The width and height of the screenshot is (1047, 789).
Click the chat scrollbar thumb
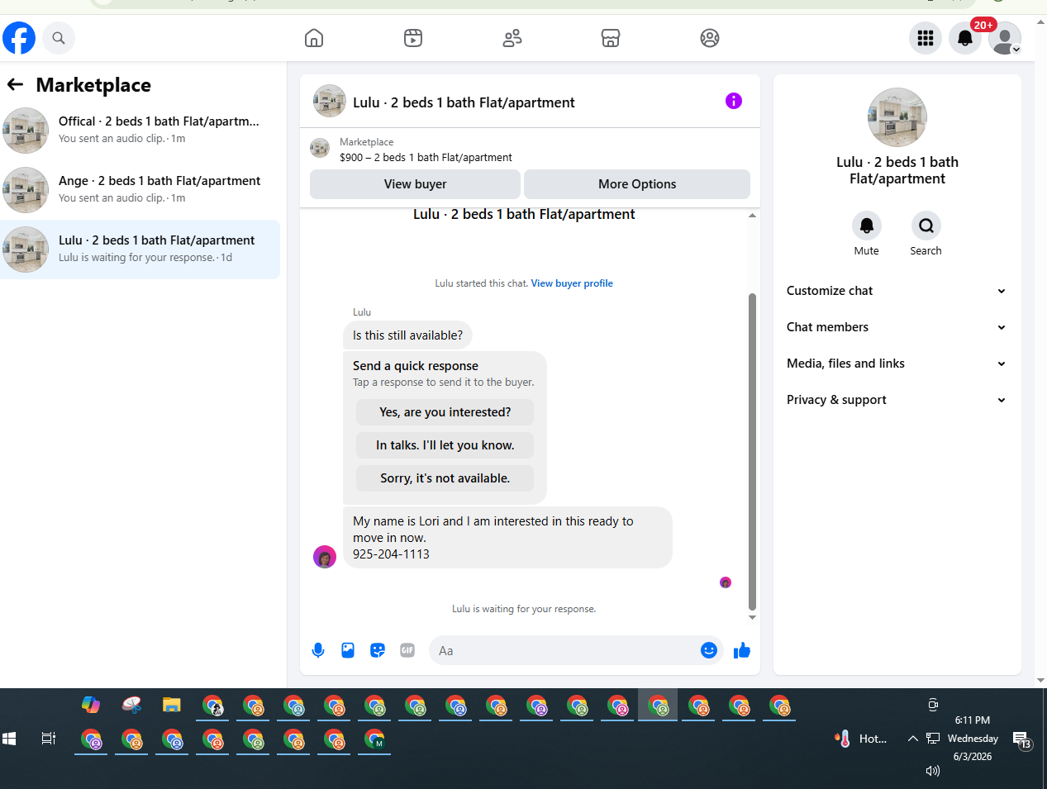[x=752, y=451]
